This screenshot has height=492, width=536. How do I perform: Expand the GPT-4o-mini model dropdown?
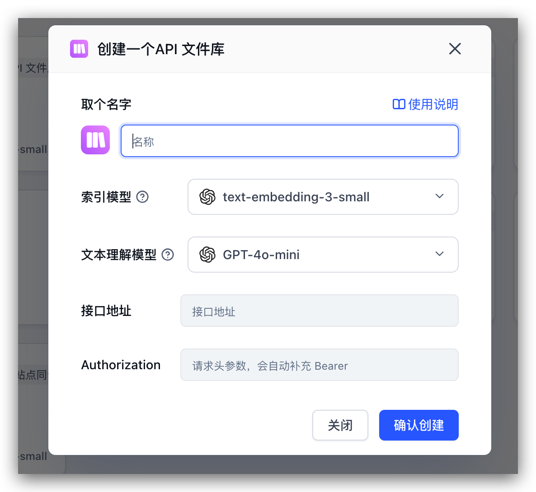323,255
